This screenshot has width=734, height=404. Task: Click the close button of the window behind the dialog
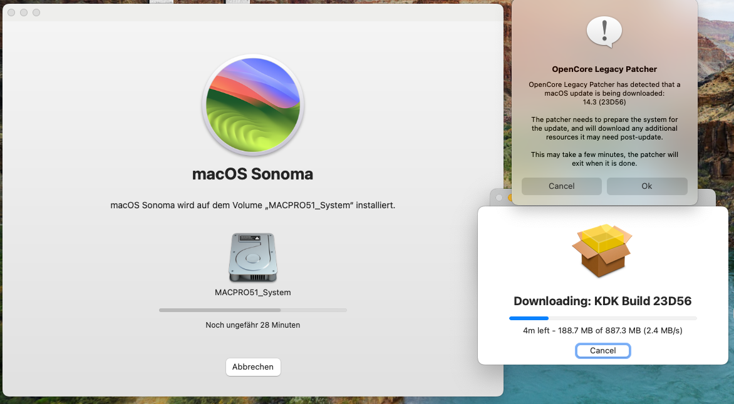coord(500,198)
